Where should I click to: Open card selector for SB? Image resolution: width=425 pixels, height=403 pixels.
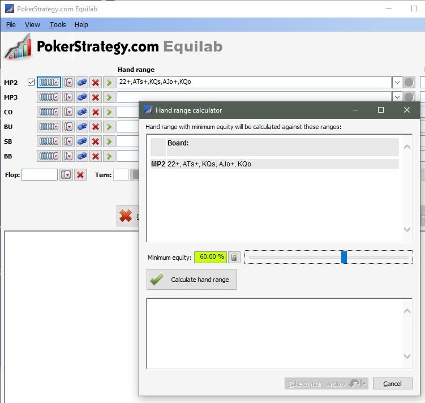point(68,141)
